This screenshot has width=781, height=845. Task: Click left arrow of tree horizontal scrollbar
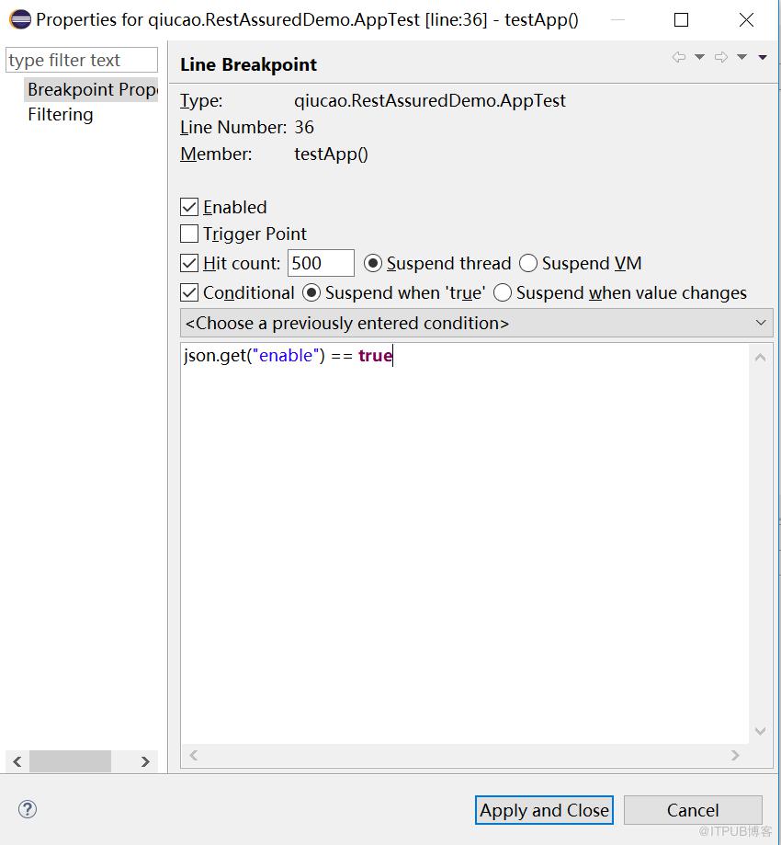pos(17,761)
